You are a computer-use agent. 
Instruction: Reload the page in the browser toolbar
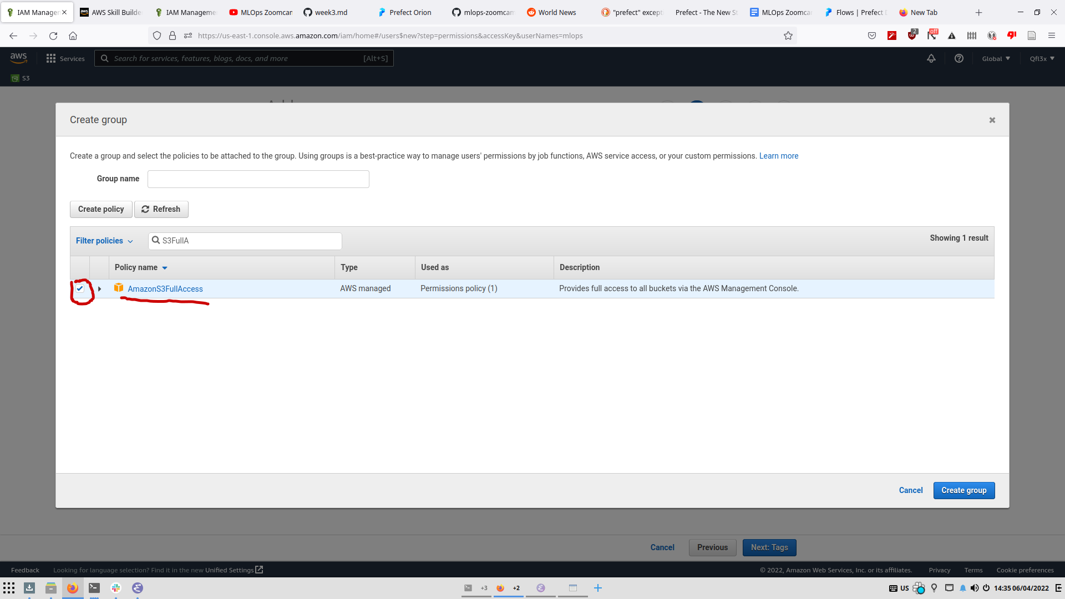point(53,35)
